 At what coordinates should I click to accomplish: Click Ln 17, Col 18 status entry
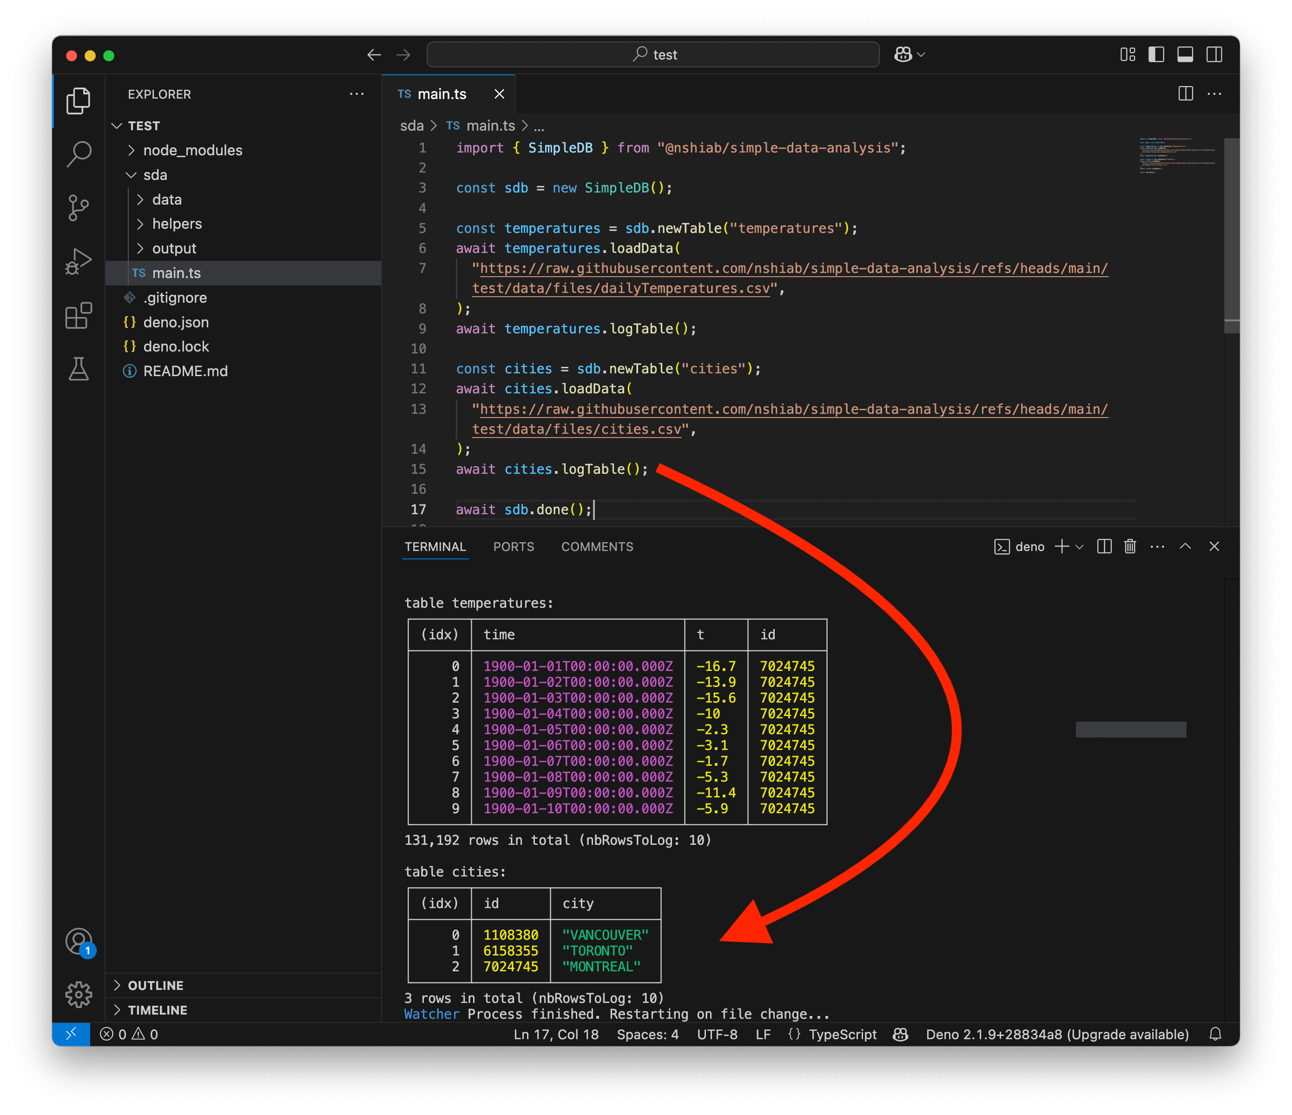pos(555,1034)
